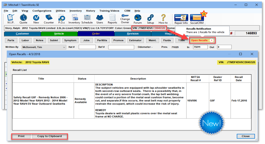Viewport: 265px width, 144px height.
Task: Open the Repair Info icon
Action: click(x=181, y=19)
